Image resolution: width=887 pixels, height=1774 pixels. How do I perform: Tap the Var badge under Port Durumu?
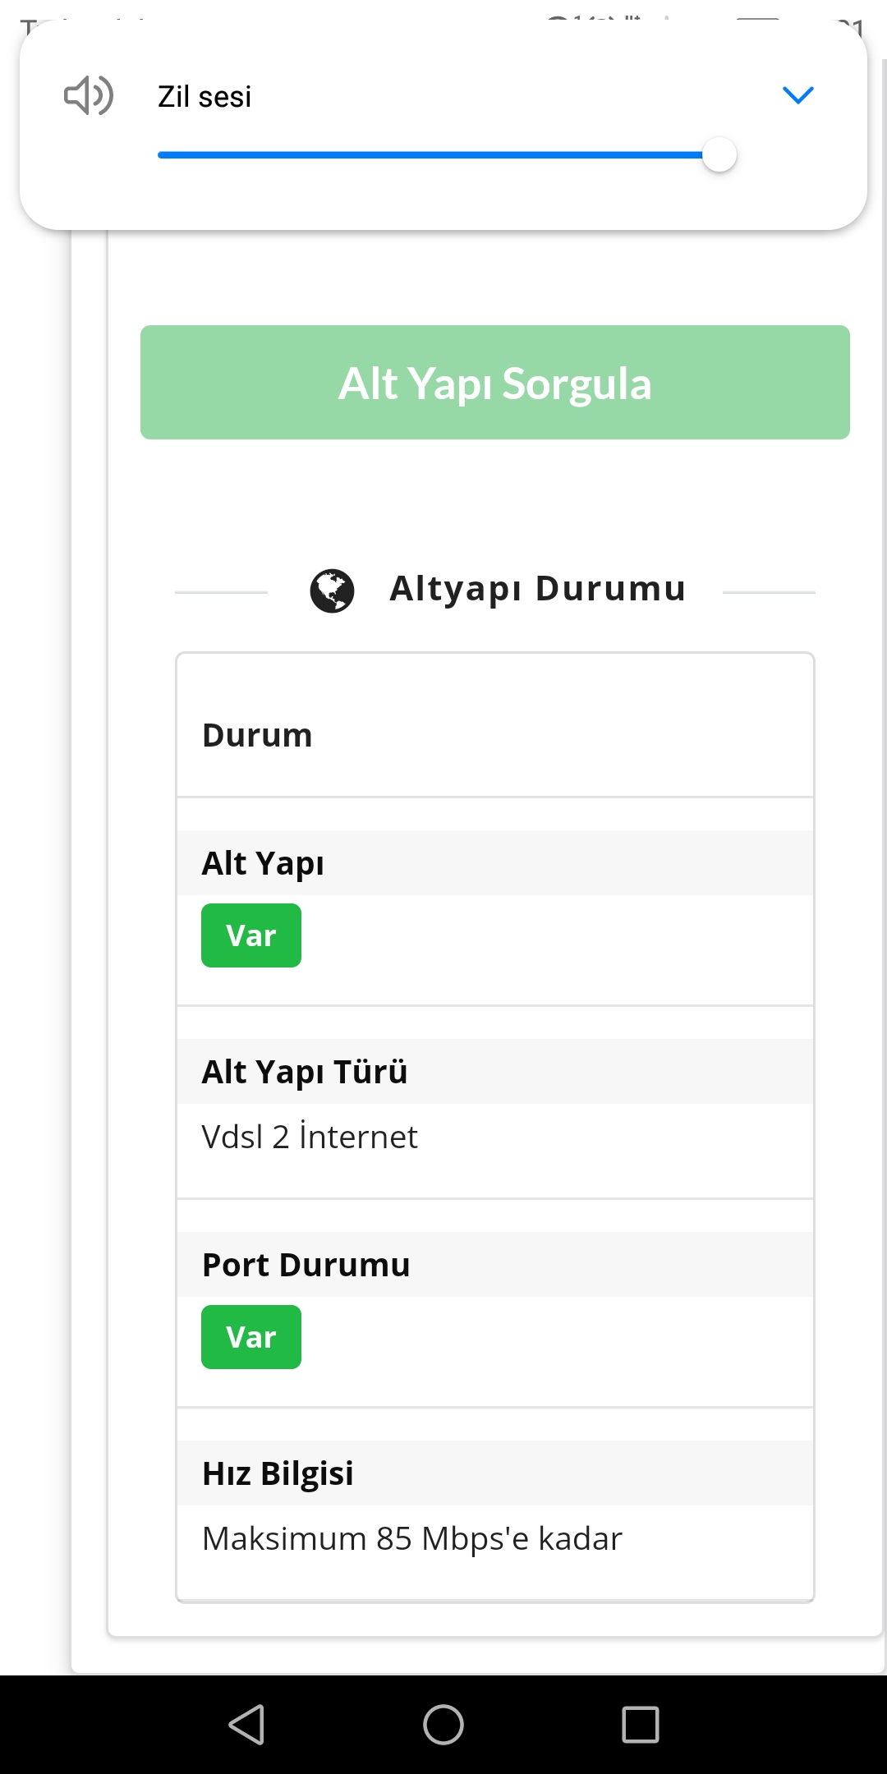[251, 1337]
